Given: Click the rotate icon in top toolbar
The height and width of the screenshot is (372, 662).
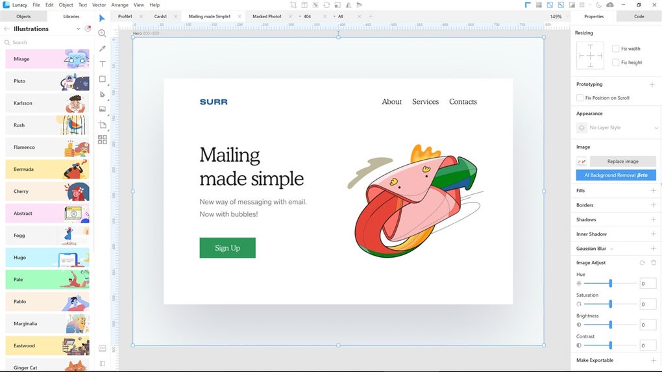Looking at the screenshot, I should click(326, 5).
